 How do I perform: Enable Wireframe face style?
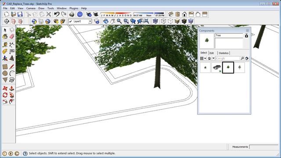click(163, 22)
